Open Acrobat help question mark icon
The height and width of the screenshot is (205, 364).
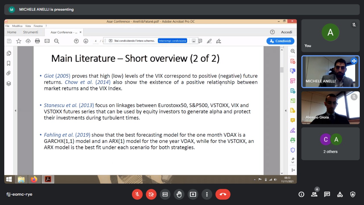pos(272,32)
